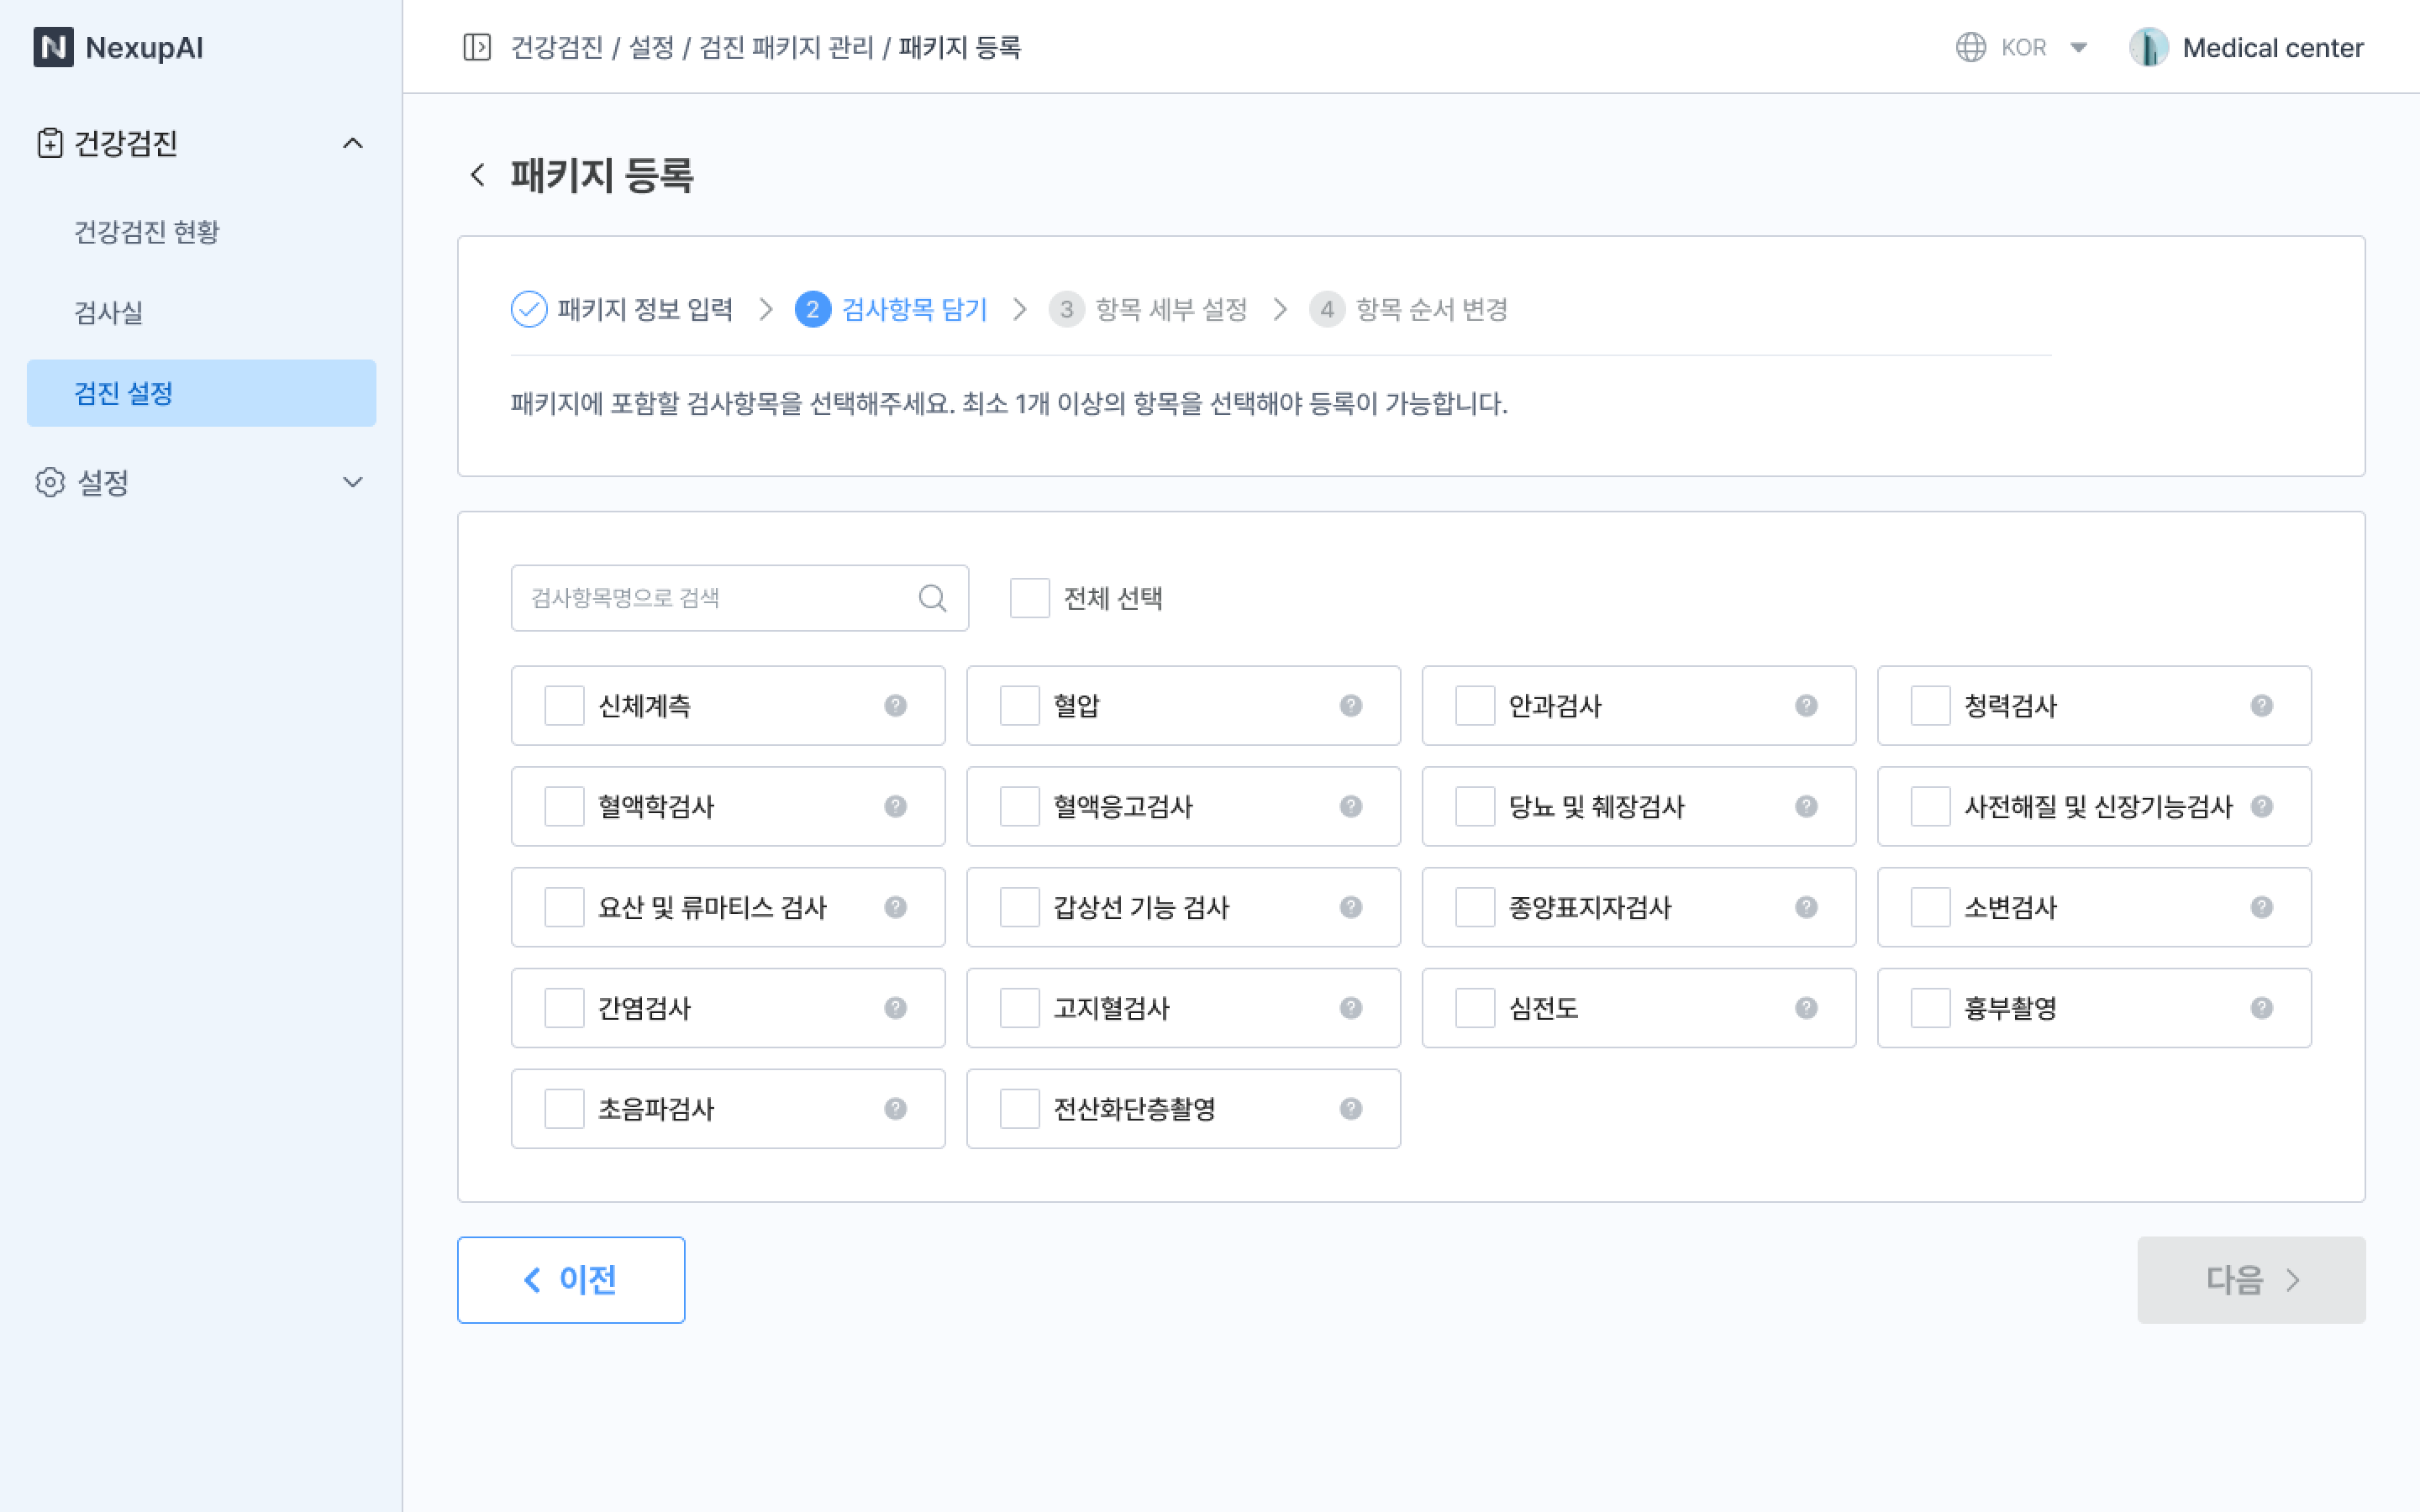Select the 갑상선 기능 검사 checkbox
The image size is (2420, 1512).
tap(1019, 907)
